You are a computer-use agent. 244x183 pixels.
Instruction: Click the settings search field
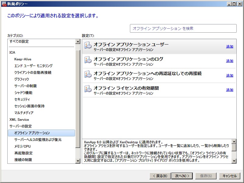(183, 28)
